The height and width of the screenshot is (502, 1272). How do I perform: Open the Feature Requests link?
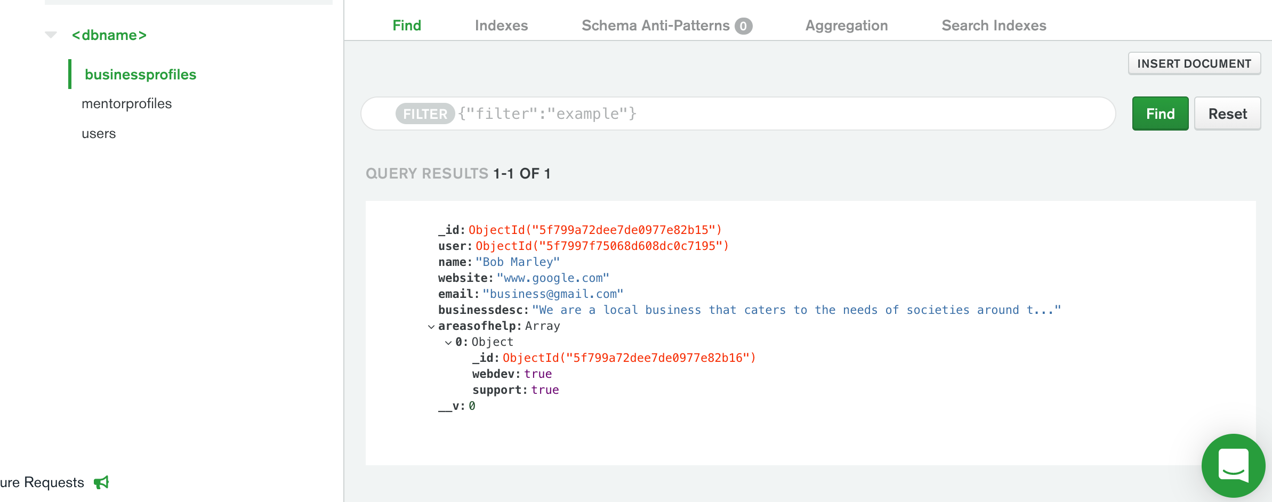coord(42,482)
